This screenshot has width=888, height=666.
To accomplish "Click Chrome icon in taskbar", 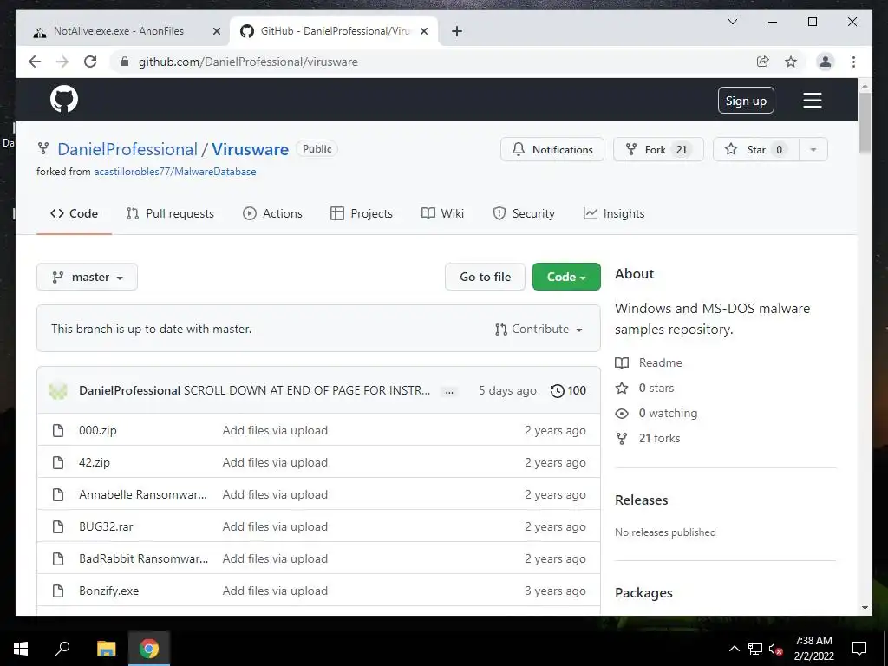I will pos(149,649).
